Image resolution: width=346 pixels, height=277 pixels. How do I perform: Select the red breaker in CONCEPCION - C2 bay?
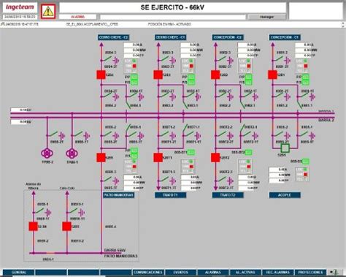[215, 75]
